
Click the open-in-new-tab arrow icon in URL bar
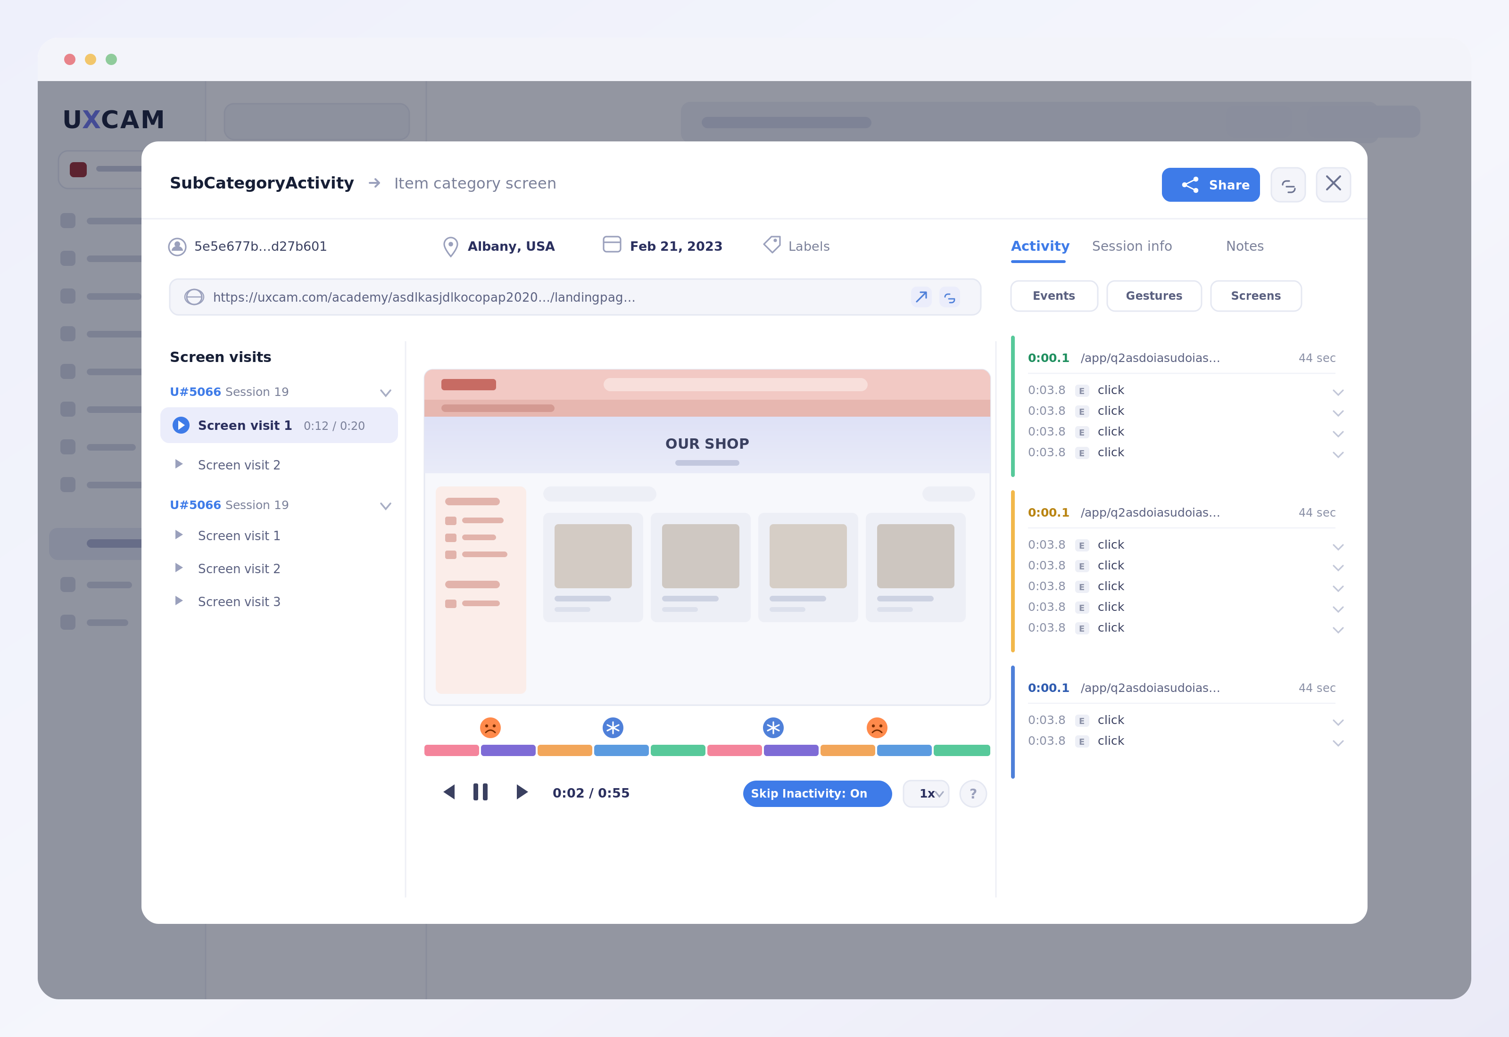921,297
